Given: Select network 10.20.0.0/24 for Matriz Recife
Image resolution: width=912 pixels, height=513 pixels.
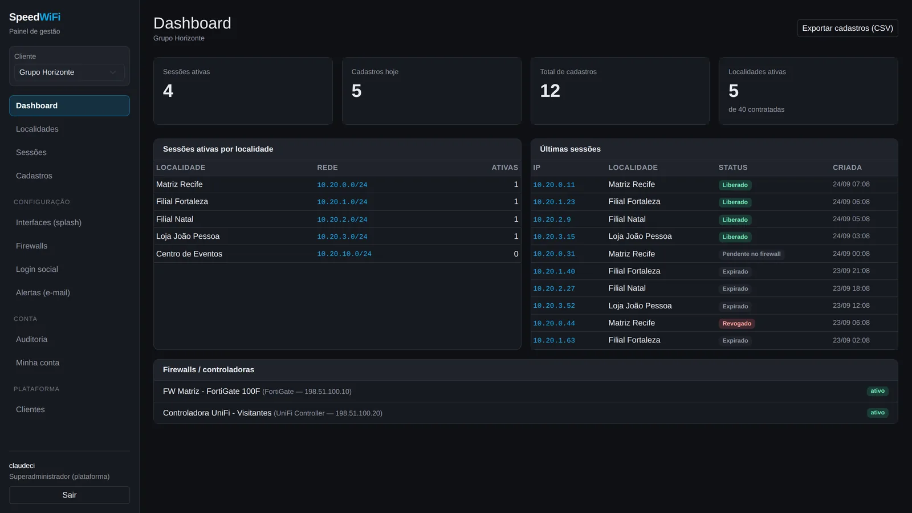Looking at the screenshot, I should pos(342,185).
